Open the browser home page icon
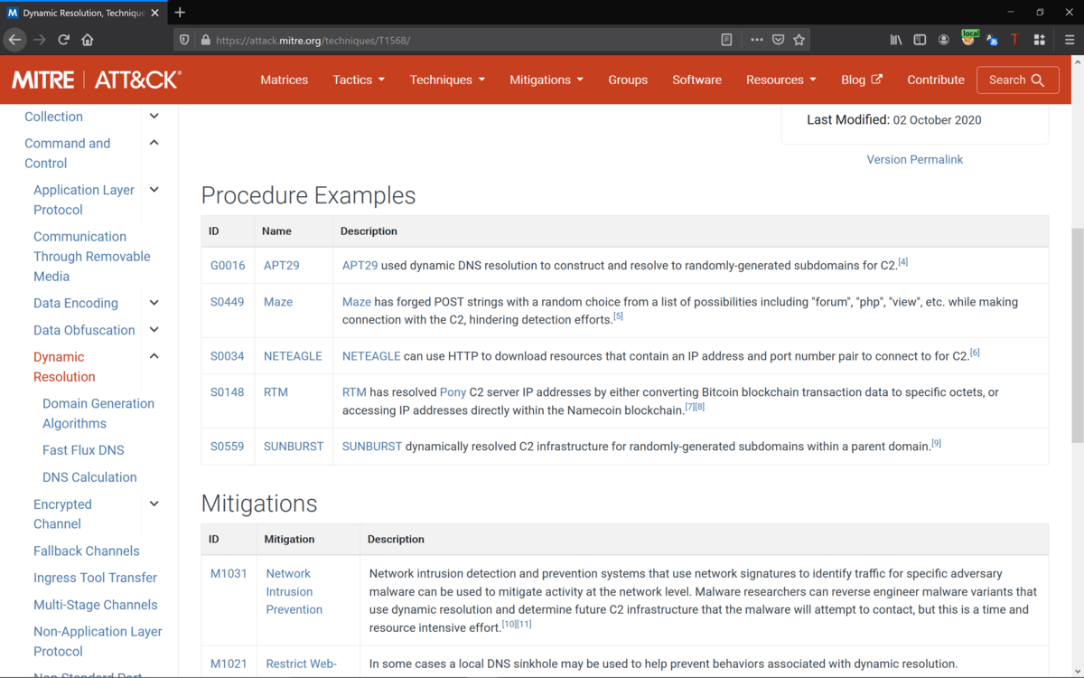Viewport: 1084px width, 678px height. (88, 40)
